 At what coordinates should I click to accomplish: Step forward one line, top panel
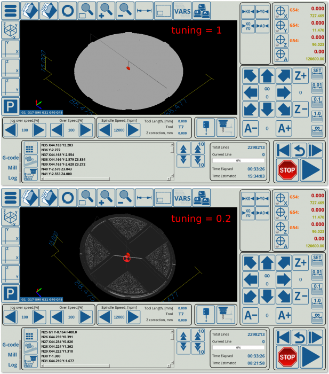pos(315,151)
